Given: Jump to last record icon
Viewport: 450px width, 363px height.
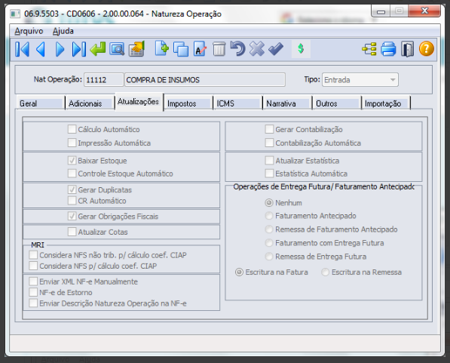Looking at the screenshot, I should 79,49.
